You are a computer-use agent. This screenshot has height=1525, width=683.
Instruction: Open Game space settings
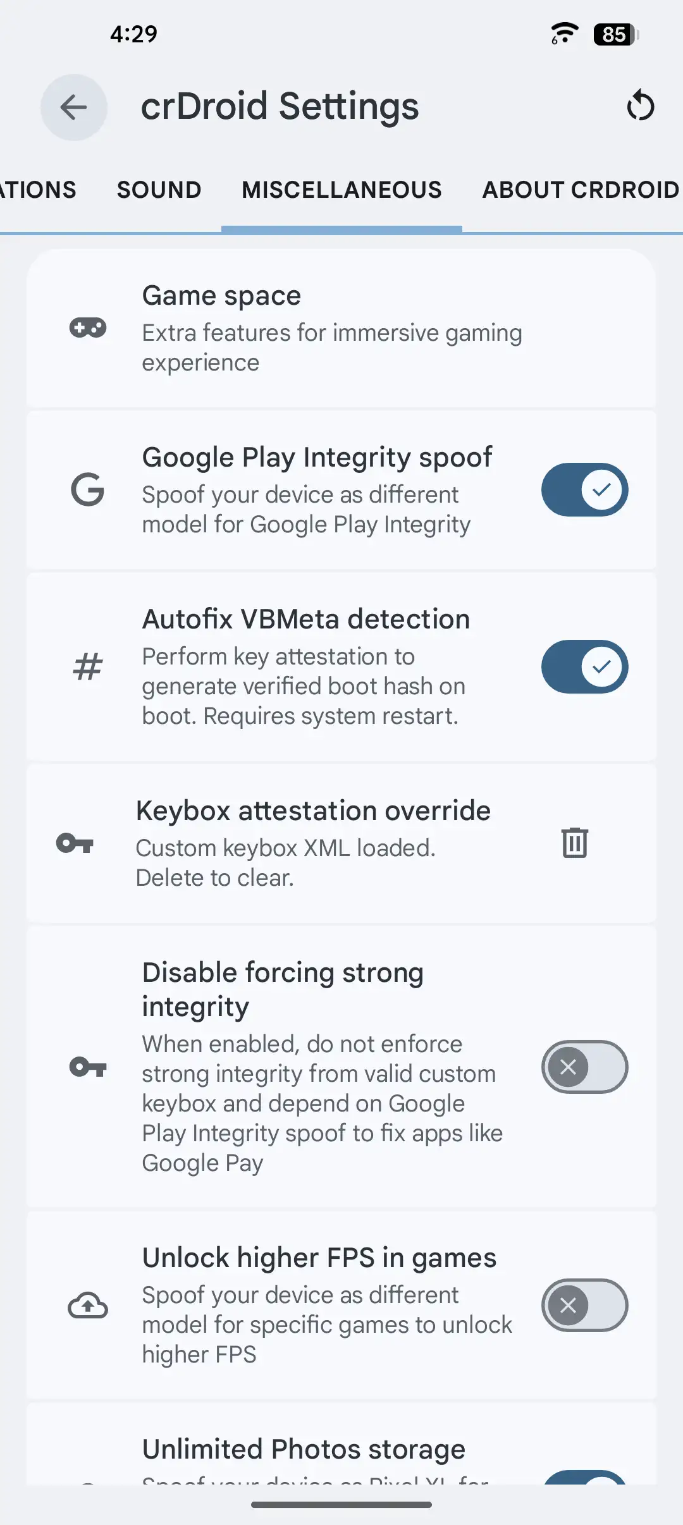coord(331,328)
